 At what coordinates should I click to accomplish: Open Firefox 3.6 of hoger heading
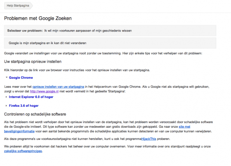click(24, 106)
